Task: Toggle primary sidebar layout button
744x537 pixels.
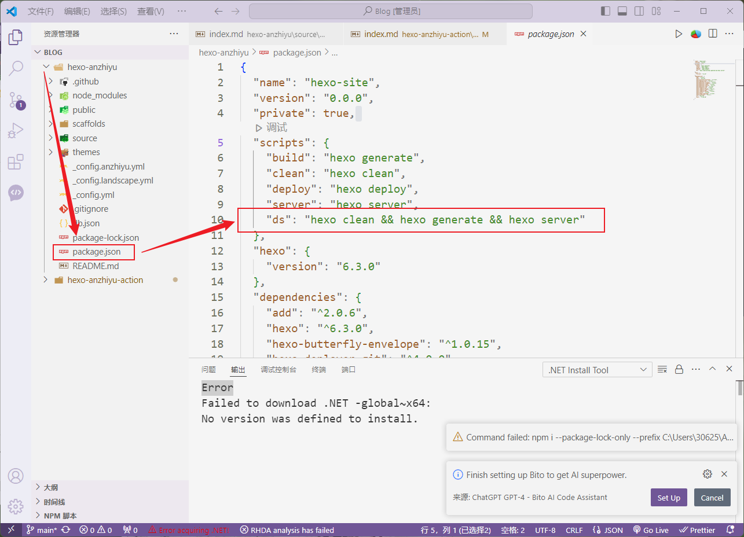Action: point(606,11)
